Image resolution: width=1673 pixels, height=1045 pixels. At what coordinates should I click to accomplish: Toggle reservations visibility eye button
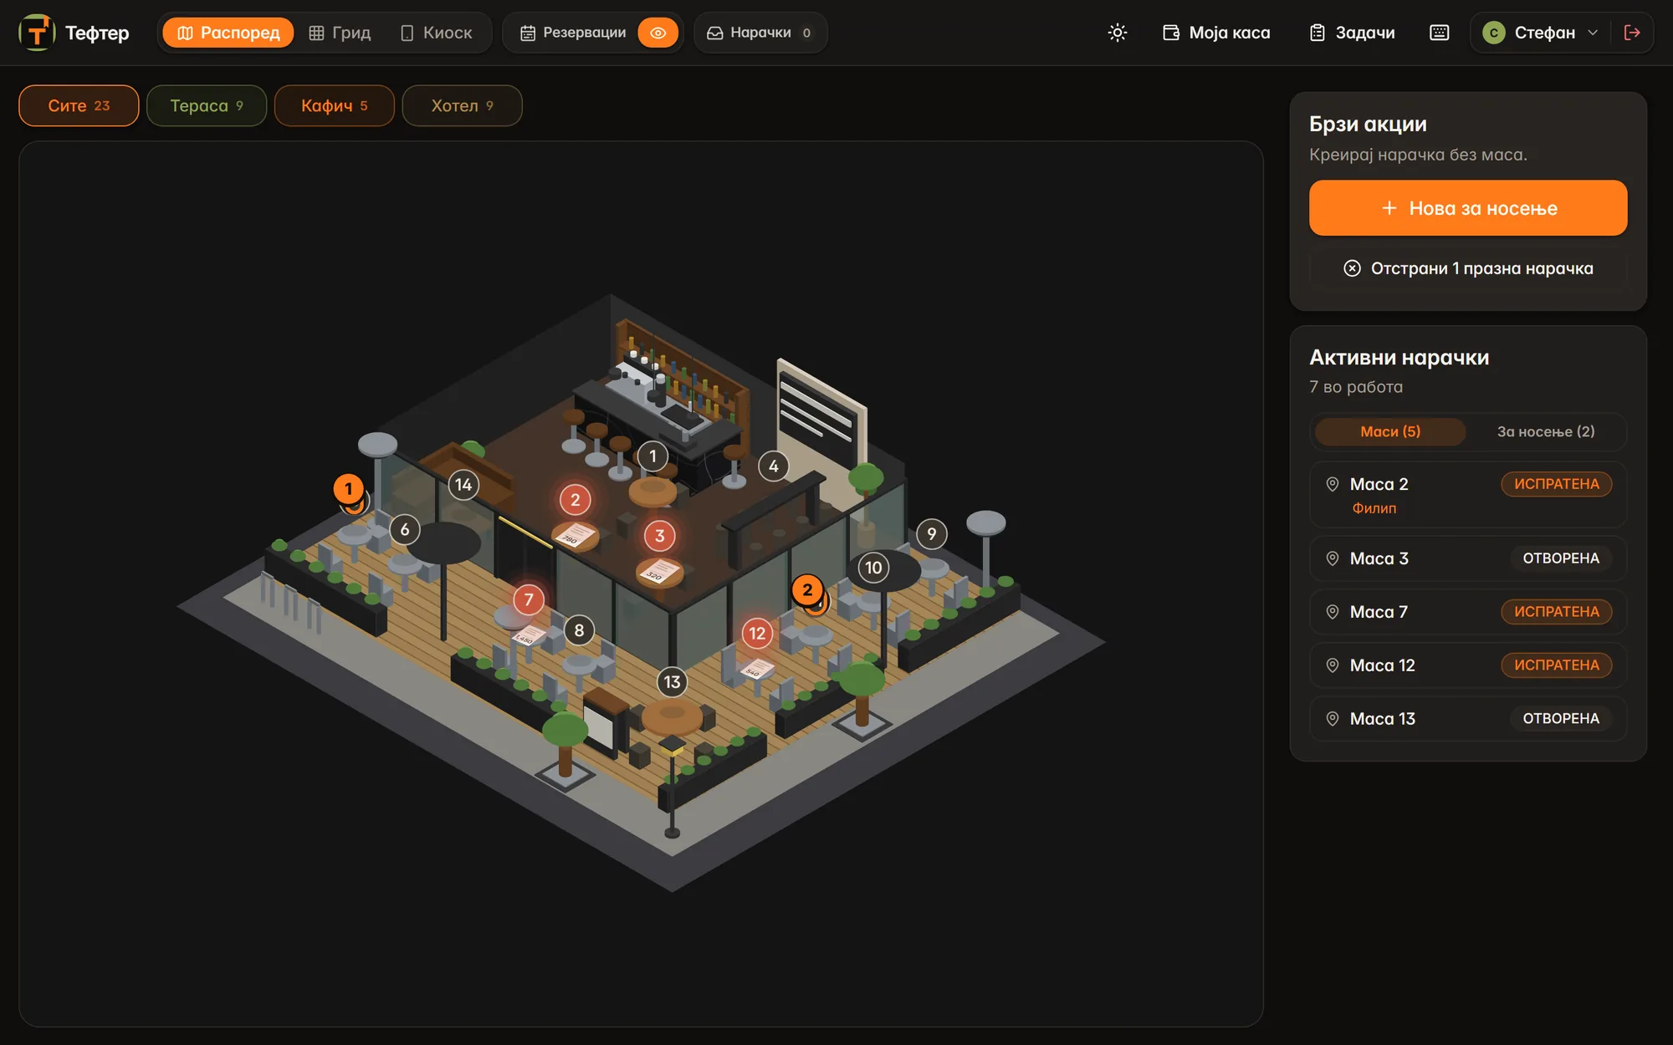point(658,33)
